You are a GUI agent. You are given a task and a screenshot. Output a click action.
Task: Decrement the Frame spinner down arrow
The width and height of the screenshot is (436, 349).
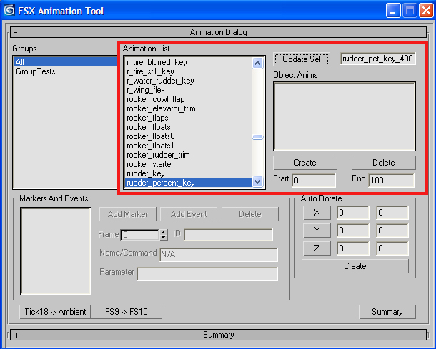[x=164, y=238]
